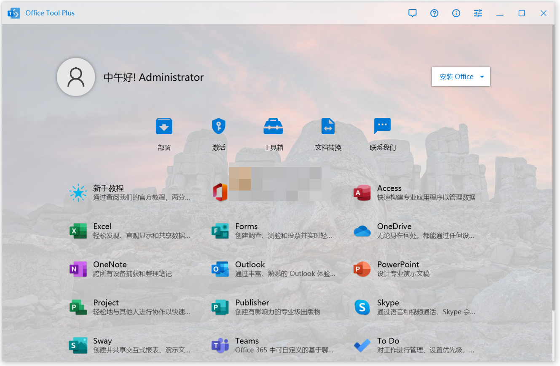The width and height of the screenshot is (560, 366).
Task: Select the OneNote app icon
Action: pos(78,269)
